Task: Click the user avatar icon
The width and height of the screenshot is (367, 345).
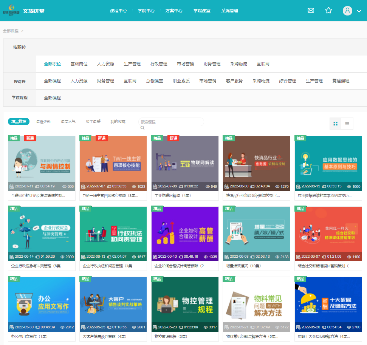Action: 347,11
